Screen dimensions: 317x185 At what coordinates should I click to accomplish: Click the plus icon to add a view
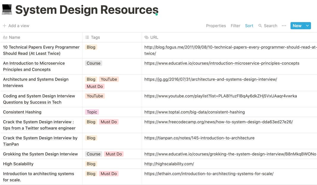coord(4,26)
